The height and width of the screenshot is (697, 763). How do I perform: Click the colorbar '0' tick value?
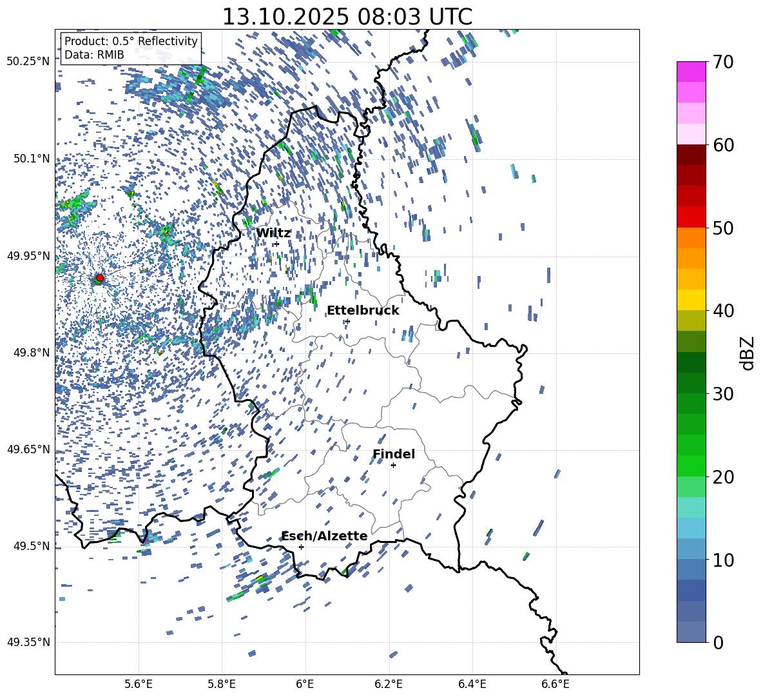click(718, 642)
